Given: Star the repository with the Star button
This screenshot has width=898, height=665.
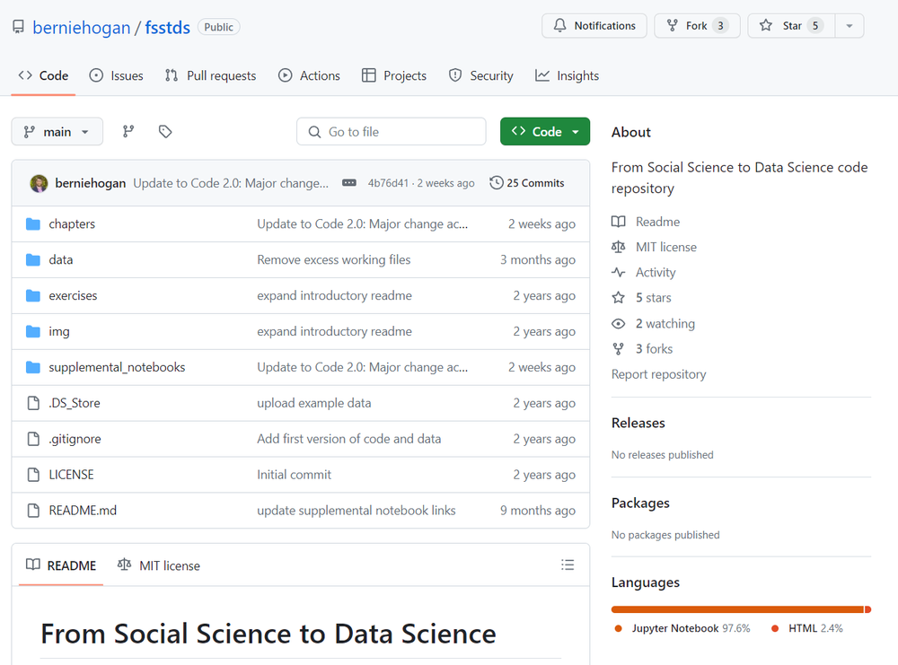Looking at the screenshot, I should click(x=791, y=26).
